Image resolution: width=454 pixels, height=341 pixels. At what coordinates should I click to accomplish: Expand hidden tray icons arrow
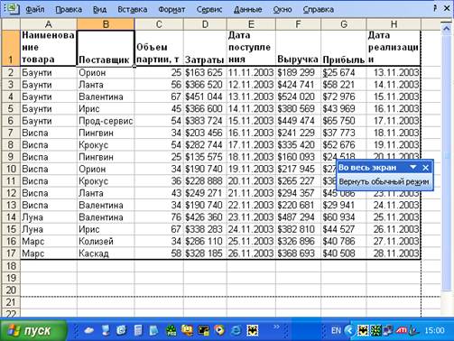[x=349, y=331]
